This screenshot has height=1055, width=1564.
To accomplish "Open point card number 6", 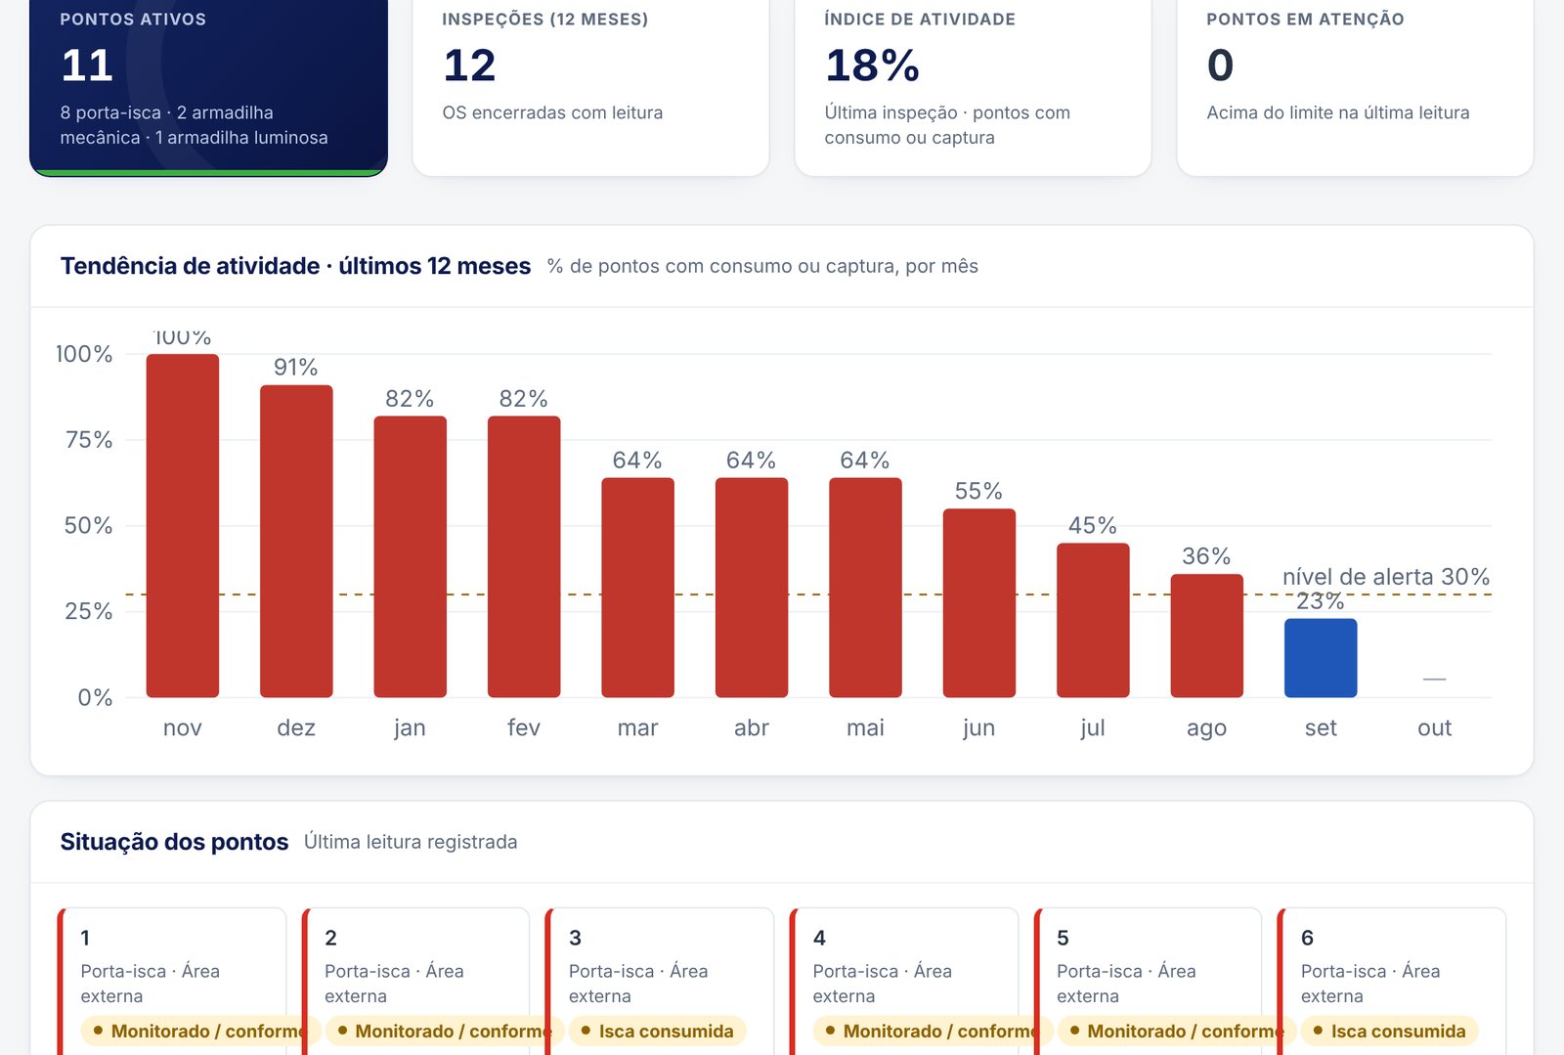I will [1392, 982].
